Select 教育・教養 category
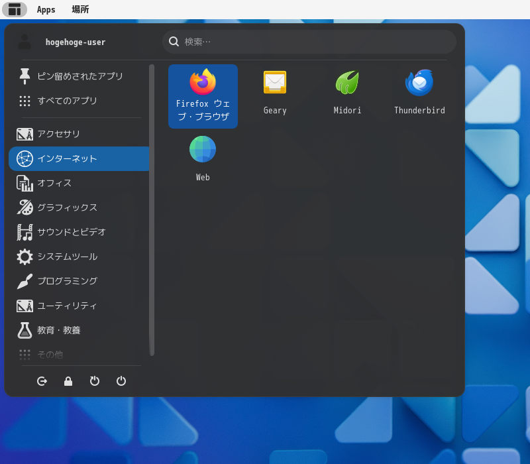Screen dimensions: 530x464 click(79, 330)
